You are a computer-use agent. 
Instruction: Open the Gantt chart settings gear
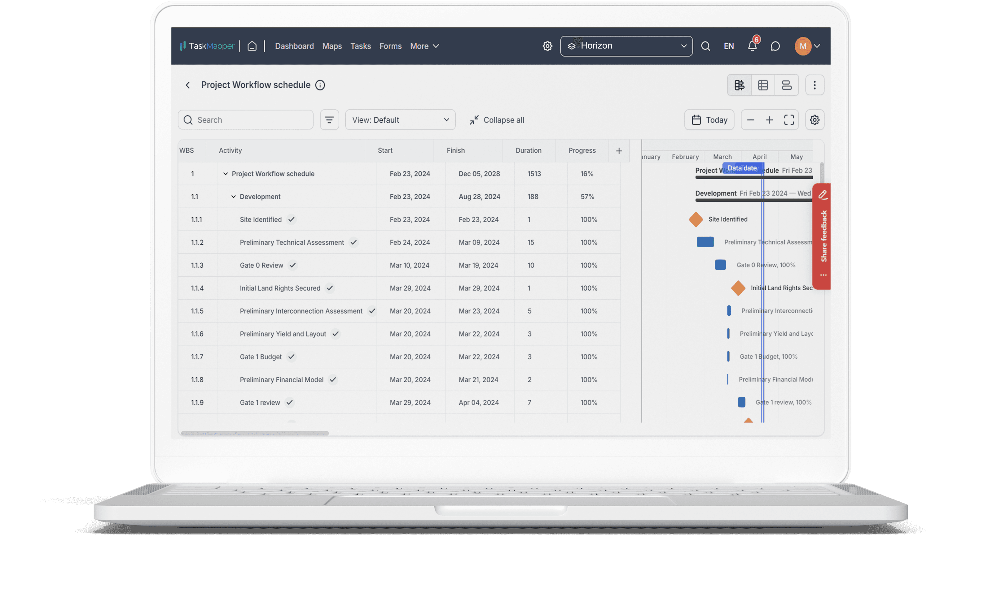tap(815, 119)
